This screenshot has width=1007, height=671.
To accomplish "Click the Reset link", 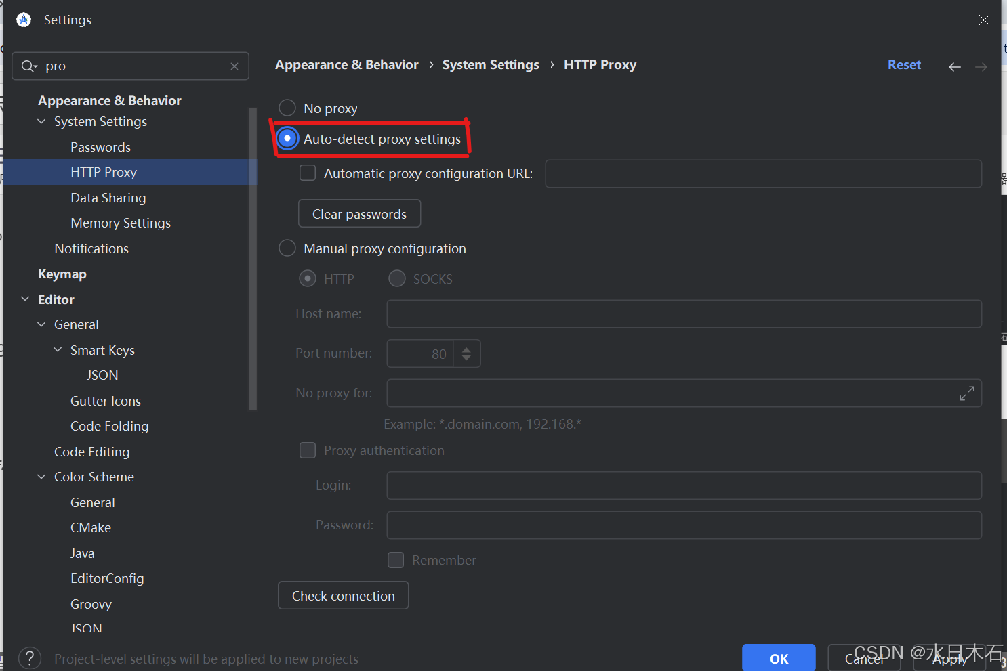I will 904,64.
